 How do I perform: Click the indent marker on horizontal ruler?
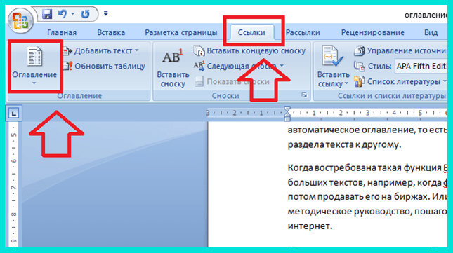point(287,114)
